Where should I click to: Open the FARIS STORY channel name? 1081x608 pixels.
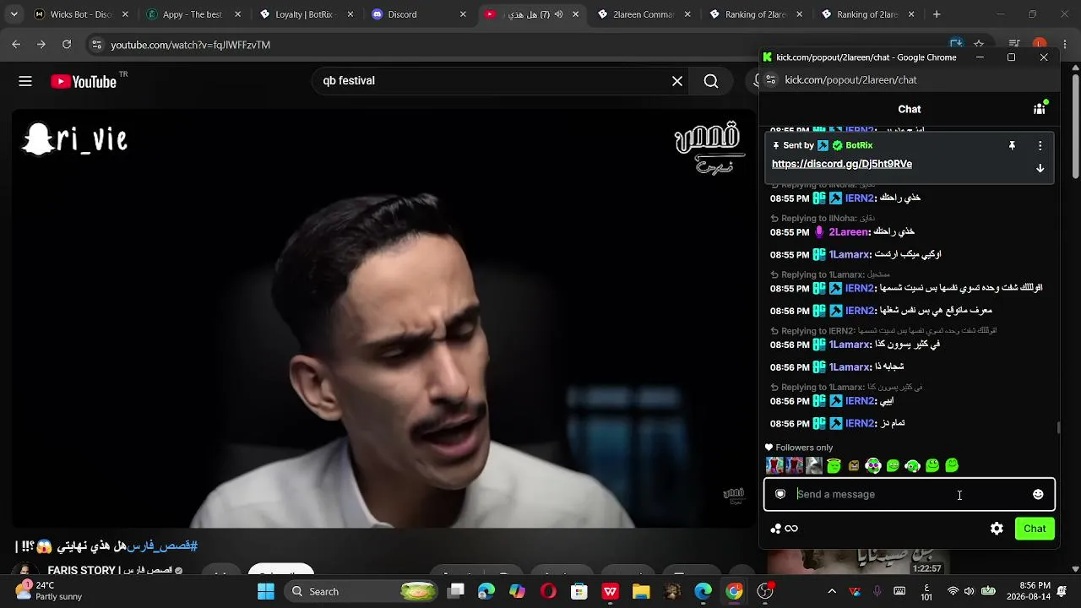(111, 570)
